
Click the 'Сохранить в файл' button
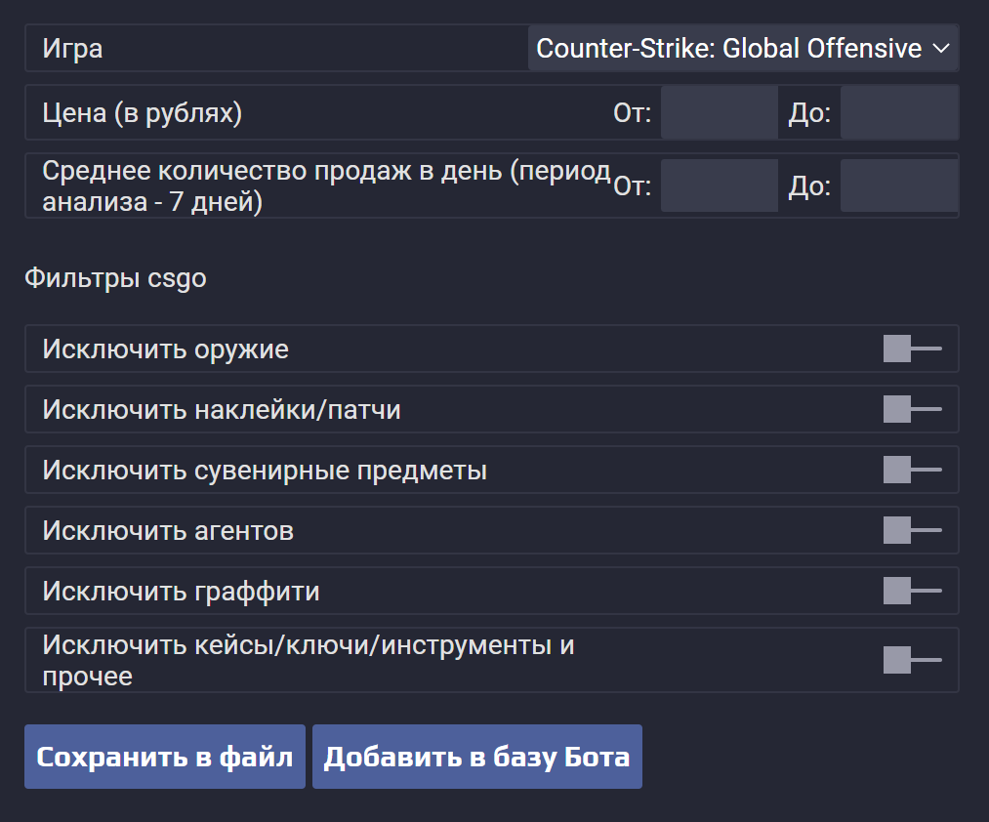(165, 757)
